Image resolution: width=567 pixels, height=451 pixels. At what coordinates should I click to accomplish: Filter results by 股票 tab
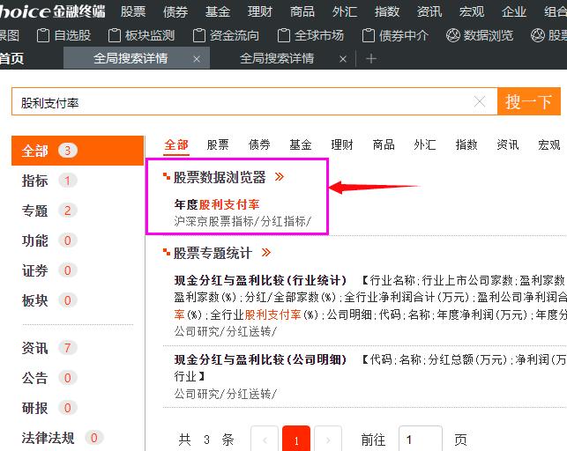tap(218, 144)
